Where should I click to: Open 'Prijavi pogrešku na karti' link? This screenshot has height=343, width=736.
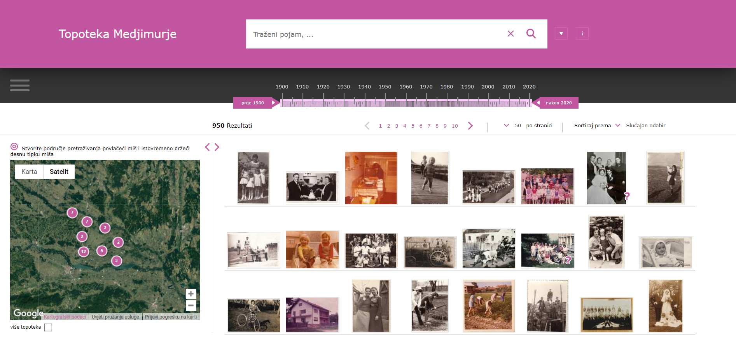coord(171,317)
